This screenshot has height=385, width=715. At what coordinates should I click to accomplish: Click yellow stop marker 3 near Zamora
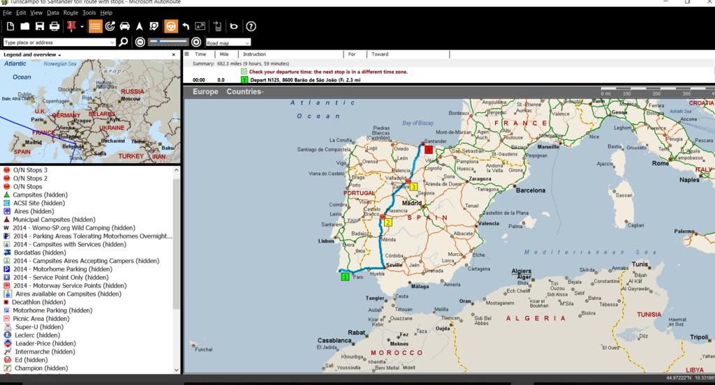click(413, 187)
